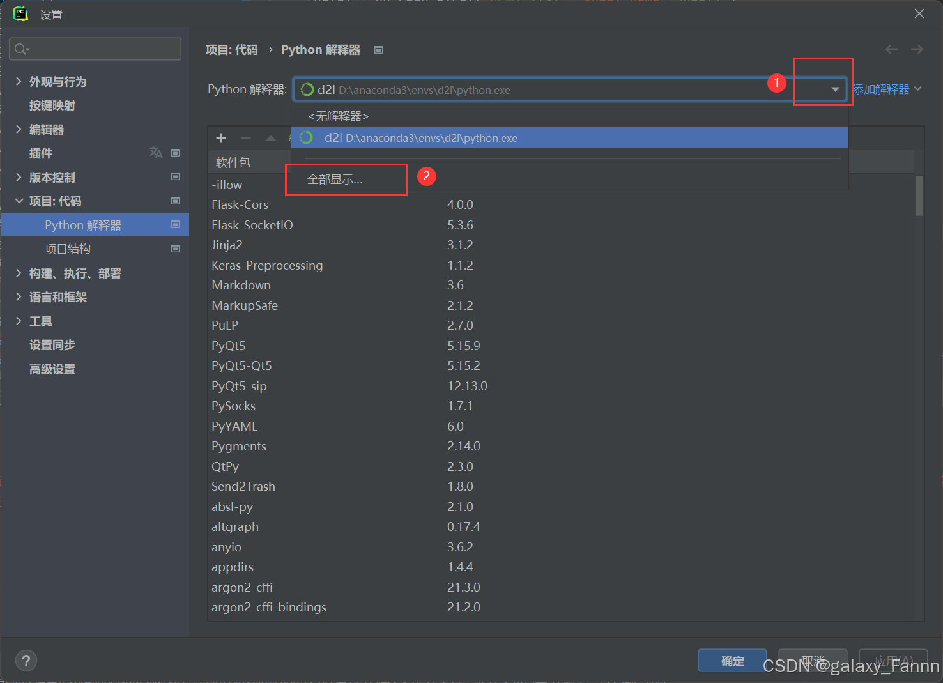This screenshot has height=683, width=943.
Task: Click the help question mark icon
Action: tap(26, 660)
